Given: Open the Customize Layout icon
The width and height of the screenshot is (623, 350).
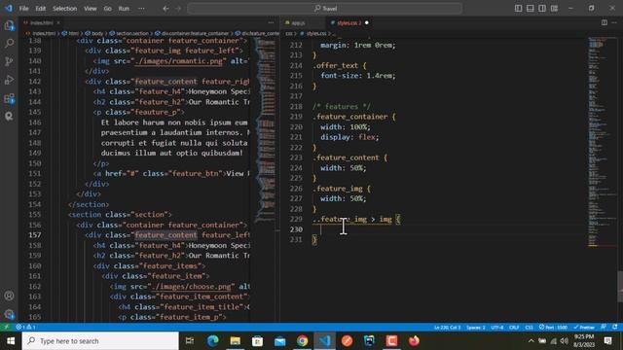Looking at the screenshot, I should coord(554,9).
